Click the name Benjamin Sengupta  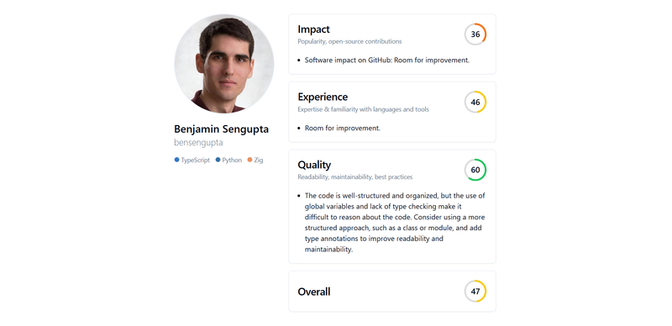pos(221,129)
